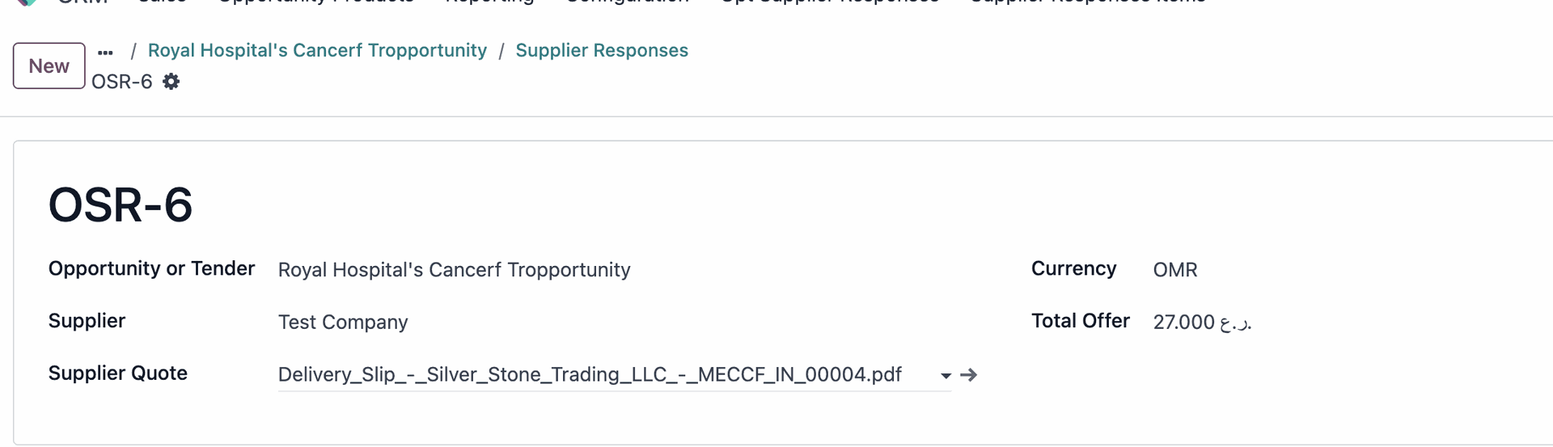Open Supplier Quote record via arrow icon
This screenshot has width=1553, height=447.
(968, 374)
